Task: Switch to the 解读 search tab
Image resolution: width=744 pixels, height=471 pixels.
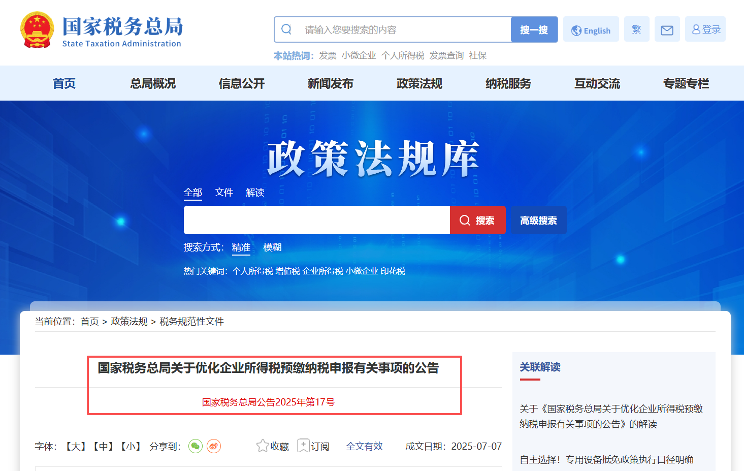Action: (x=255, y=193)
